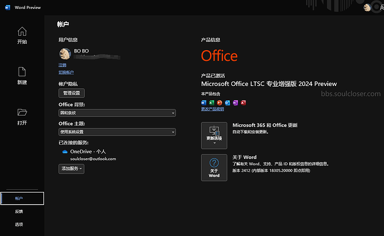Click the Word product icon

point(203,103)
